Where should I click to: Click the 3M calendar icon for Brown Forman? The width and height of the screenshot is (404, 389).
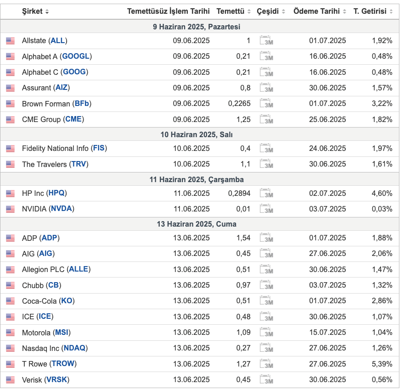click(266, 104)
